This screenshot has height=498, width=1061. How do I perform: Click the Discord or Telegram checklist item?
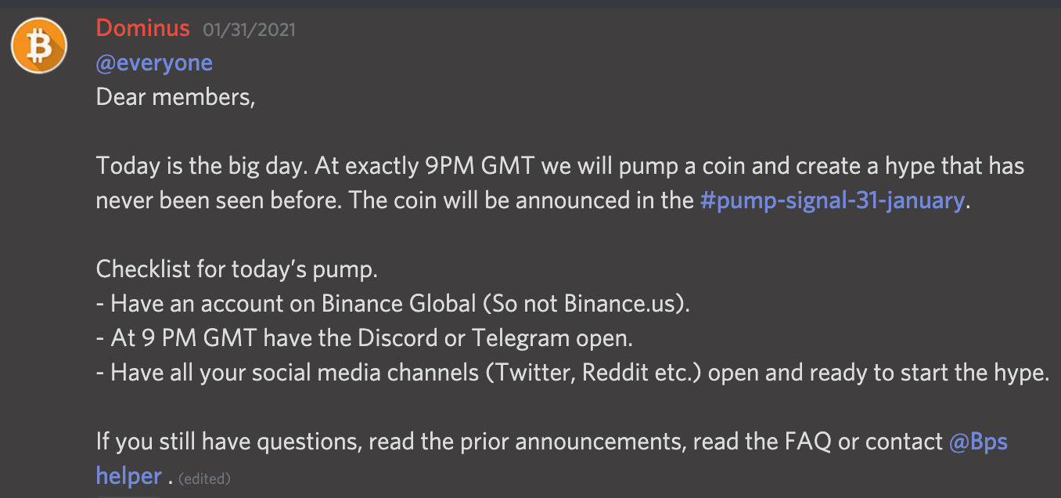coord(364,338)
